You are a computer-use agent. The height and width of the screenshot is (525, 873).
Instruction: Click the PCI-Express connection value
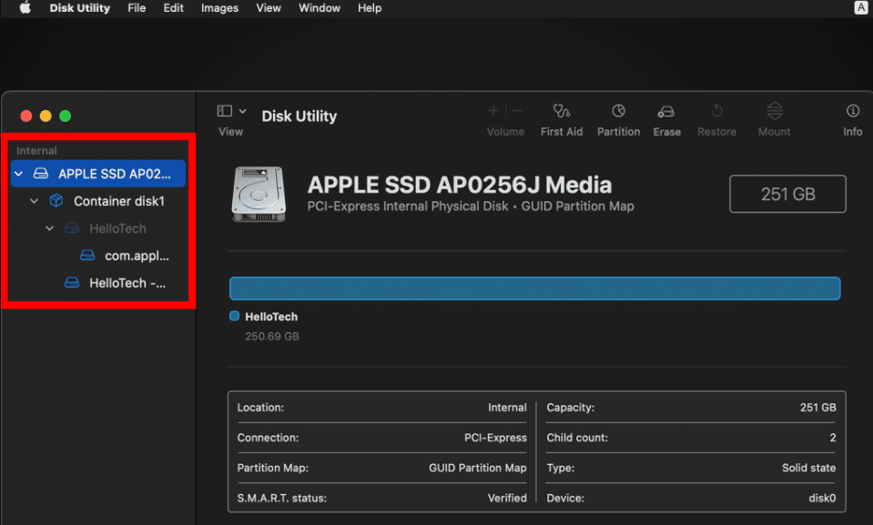(495, 438)
